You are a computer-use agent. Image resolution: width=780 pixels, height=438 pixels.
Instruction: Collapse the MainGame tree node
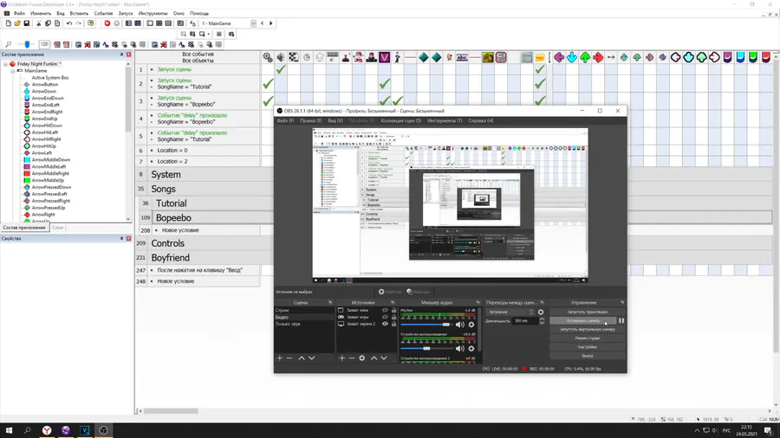pos(12,71)
